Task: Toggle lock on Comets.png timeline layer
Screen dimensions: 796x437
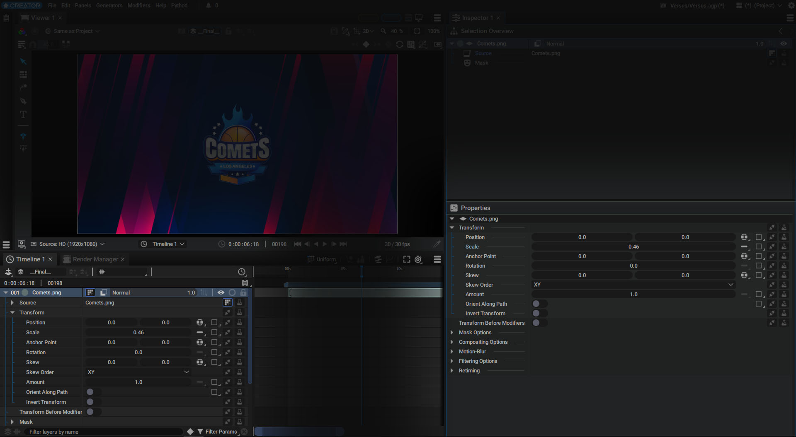Action: [243, 292]
